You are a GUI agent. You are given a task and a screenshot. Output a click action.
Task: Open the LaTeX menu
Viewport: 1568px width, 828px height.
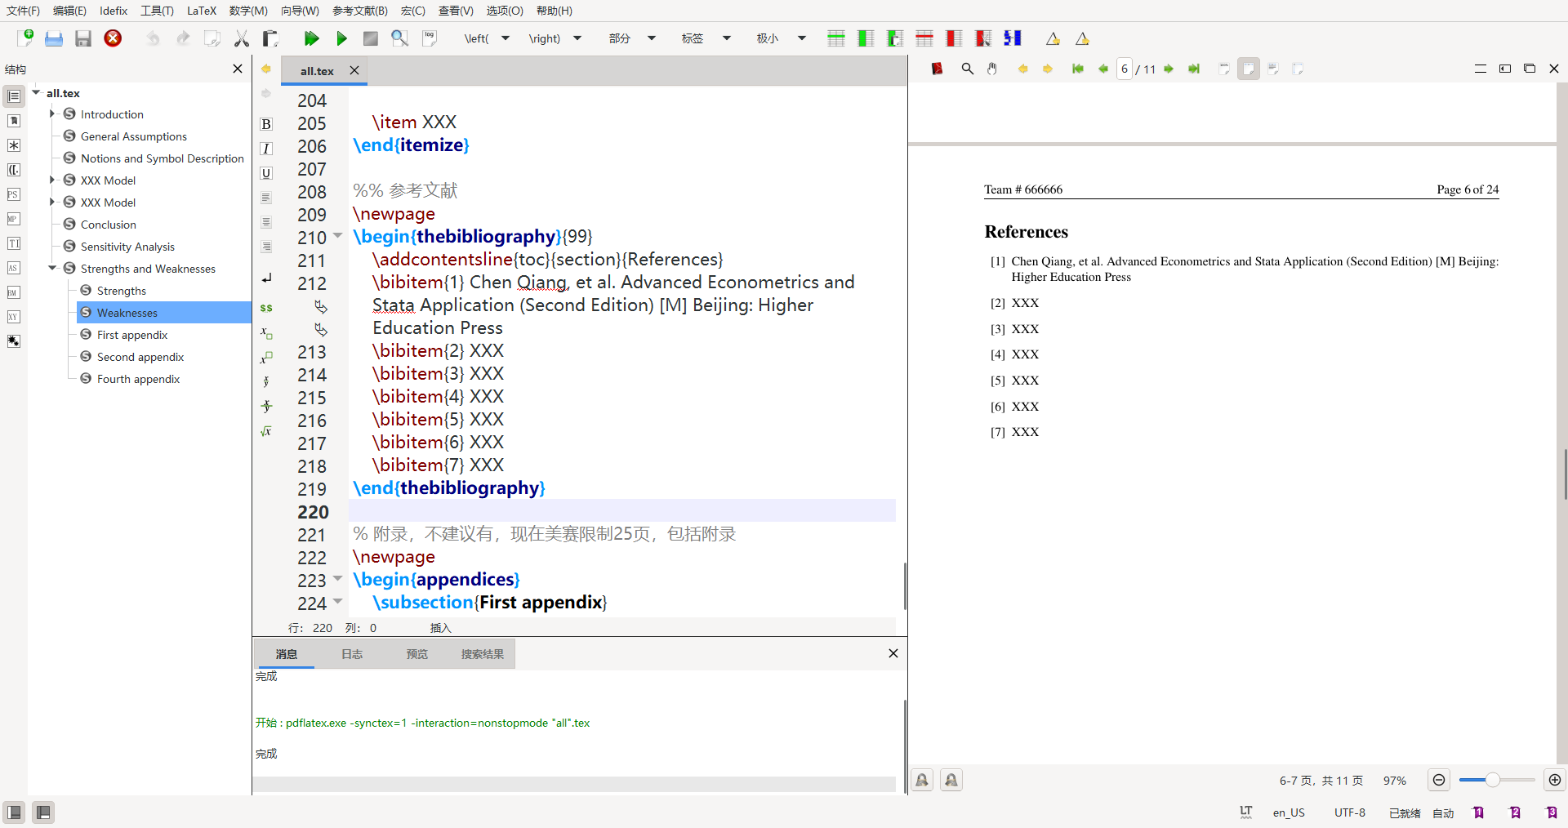click(201, 11)
